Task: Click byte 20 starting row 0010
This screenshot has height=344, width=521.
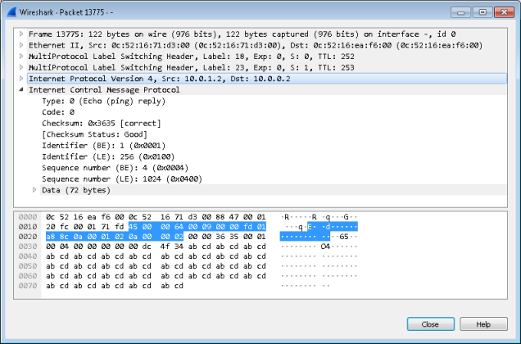Action: click(x=51, y=227)
